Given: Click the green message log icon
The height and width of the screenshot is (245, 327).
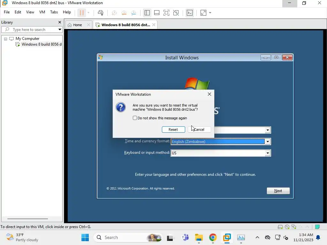Looking at the screenshot, I should click(x=317, y=227).
